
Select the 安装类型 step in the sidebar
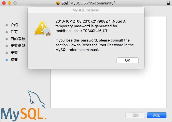tap(18, 46)
